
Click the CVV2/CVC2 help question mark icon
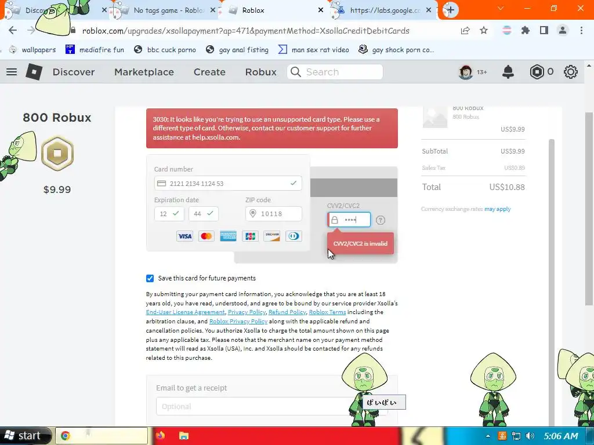click(x=381, y=220)
